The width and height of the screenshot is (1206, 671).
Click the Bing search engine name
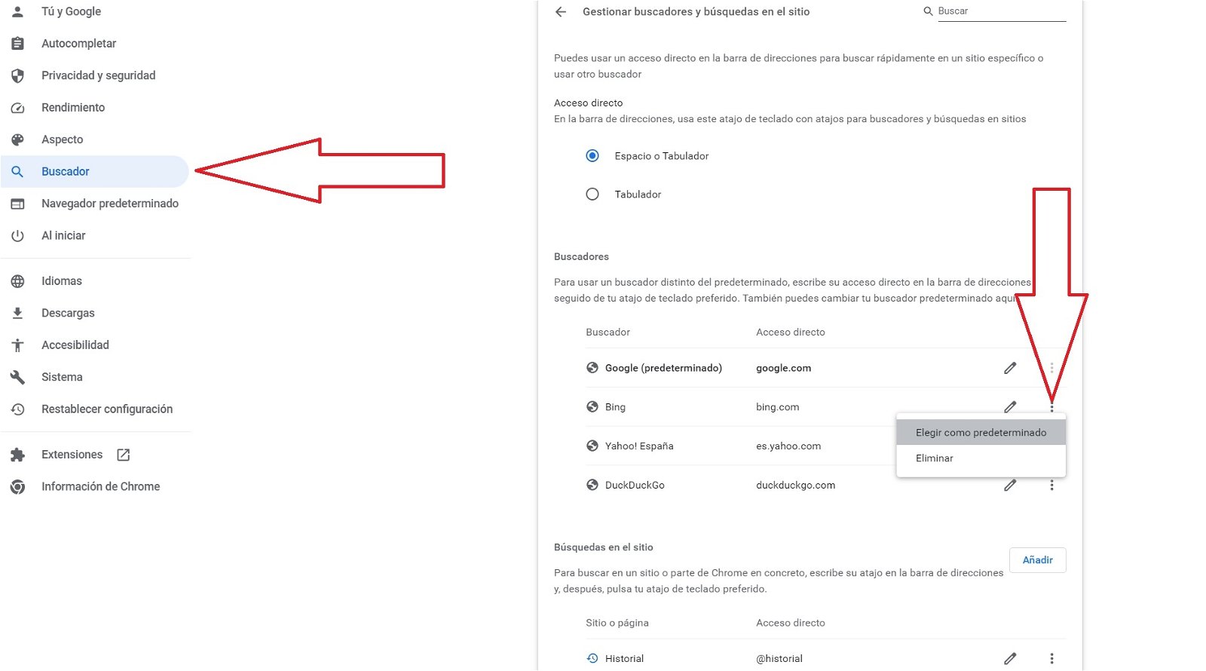615,407
